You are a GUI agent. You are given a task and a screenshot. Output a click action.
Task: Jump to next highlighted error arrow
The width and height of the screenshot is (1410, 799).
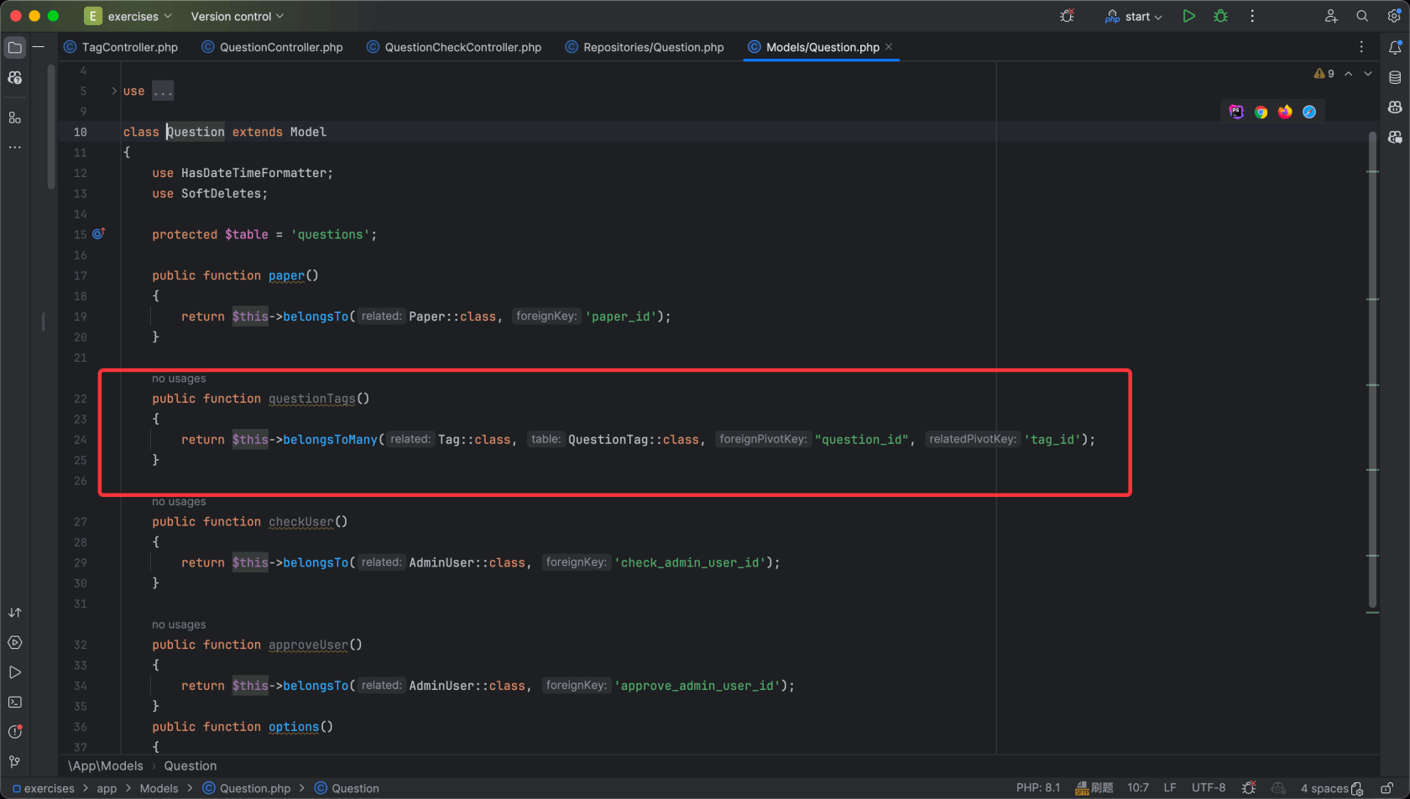(x=1368, y=74)
